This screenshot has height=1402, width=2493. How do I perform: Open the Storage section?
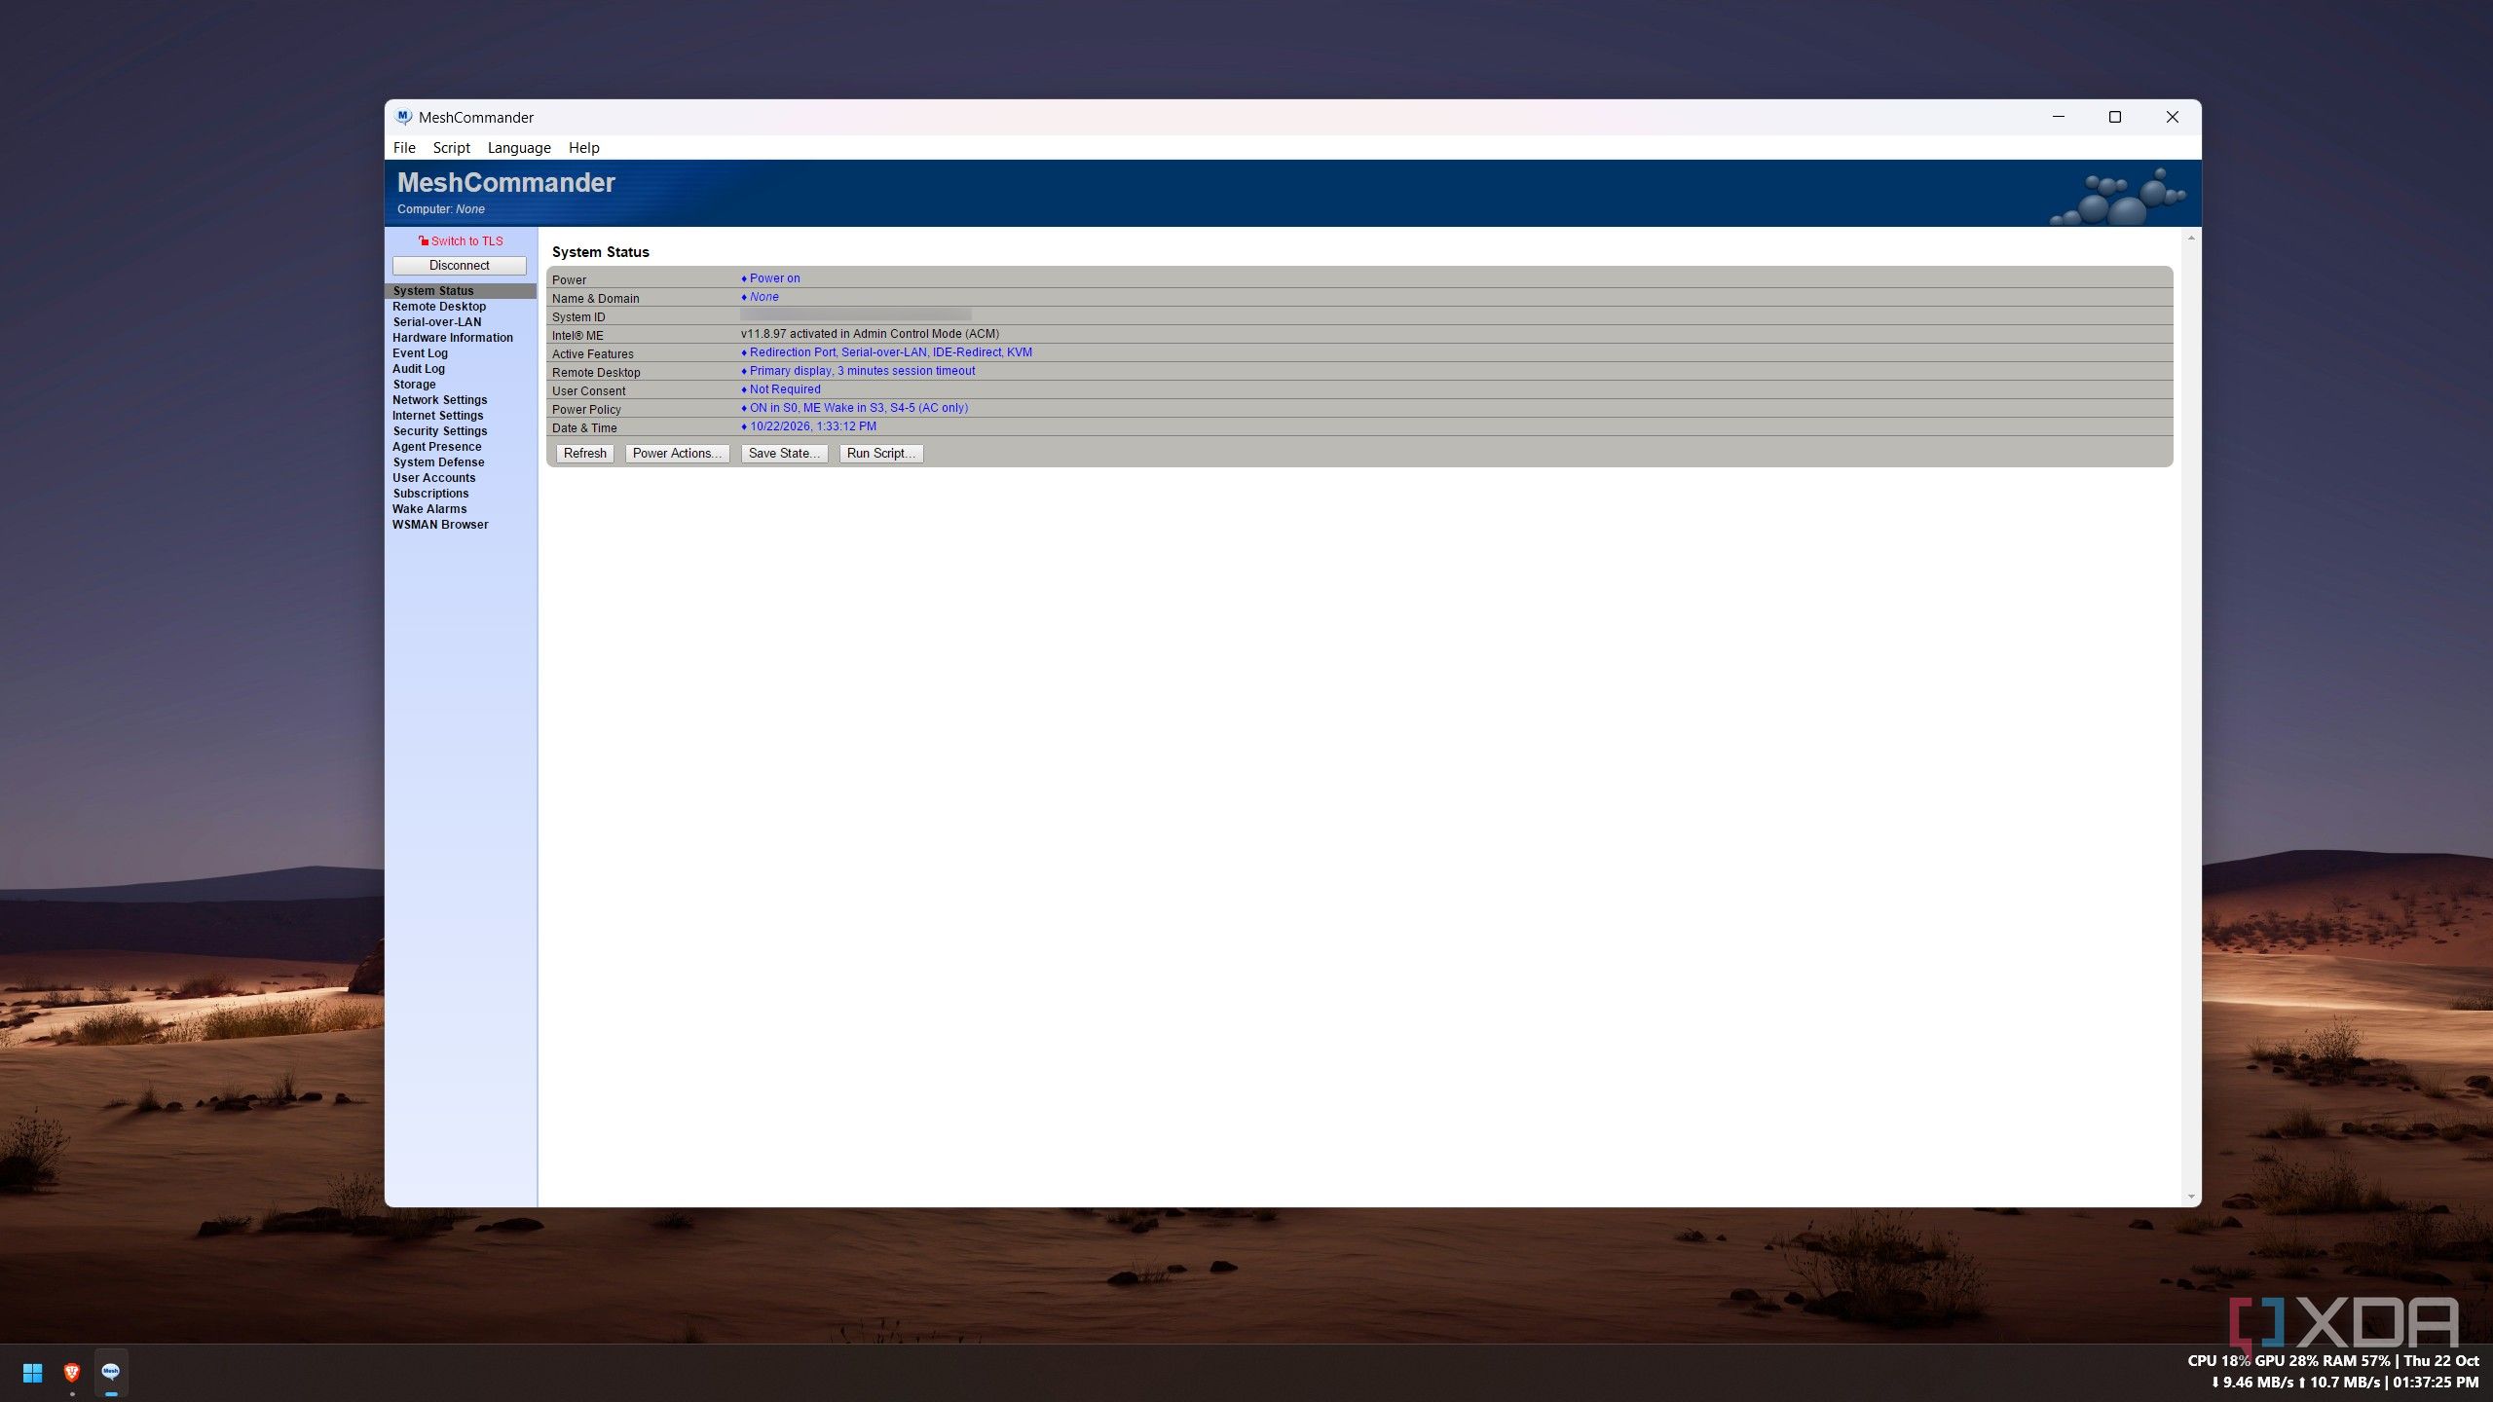414,385
